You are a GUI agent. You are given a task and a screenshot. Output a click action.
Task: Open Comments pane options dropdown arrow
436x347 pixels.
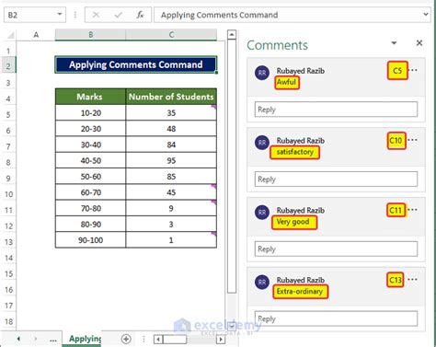tap(394, 43)
